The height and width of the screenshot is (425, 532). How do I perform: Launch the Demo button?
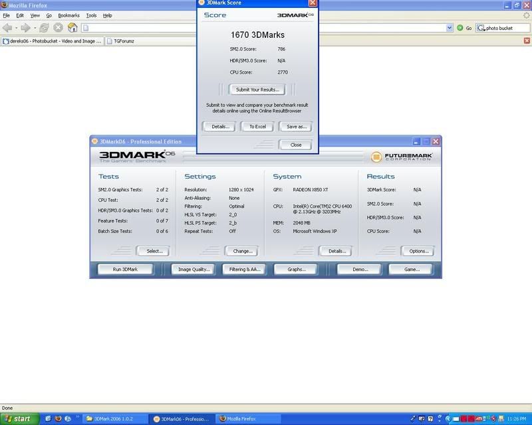click(360, 270)
